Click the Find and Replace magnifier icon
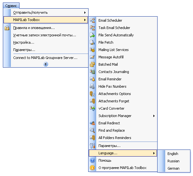The width and height of the screenshot is (193, 176). [x=93, y=130]
